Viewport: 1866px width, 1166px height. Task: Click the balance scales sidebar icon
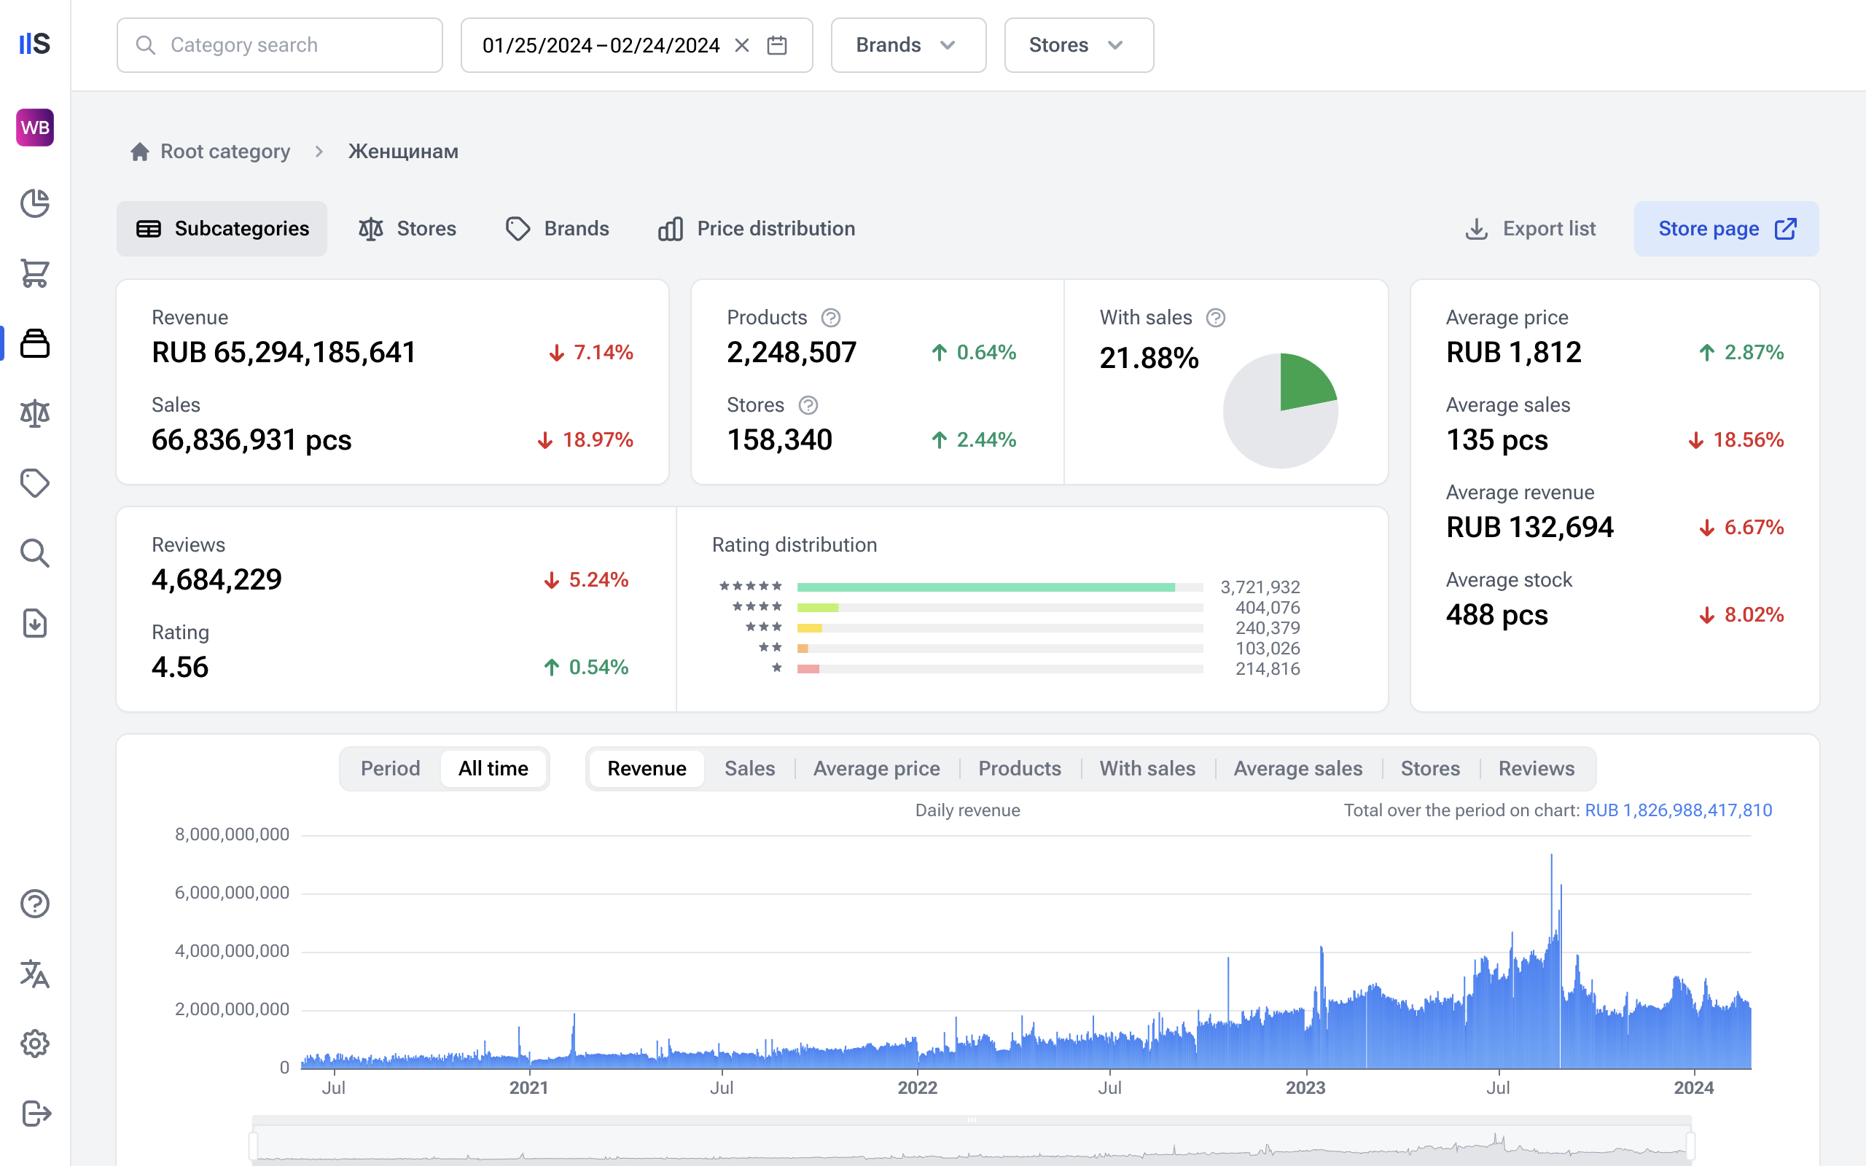[35, 413]
